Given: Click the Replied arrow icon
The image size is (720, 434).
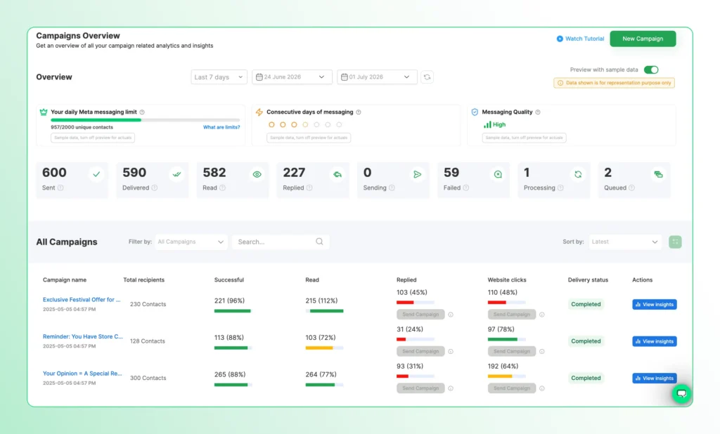Looking at the screenshot, I should (x=337, y=174).
